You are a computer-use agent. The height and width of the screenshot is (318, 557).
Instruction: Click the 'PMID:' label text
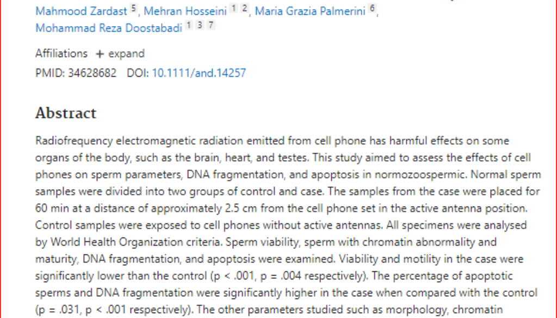50,73
